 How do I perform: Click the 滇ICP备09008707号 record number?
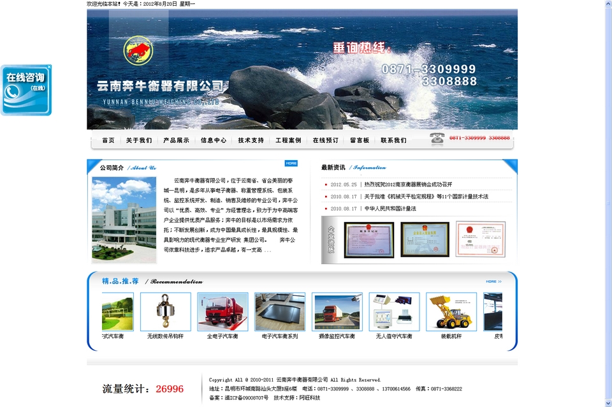(247, 397)
